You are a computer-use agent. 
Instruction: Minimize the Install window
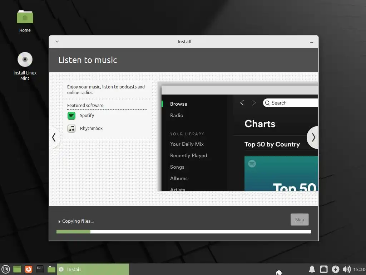(312, 42)
